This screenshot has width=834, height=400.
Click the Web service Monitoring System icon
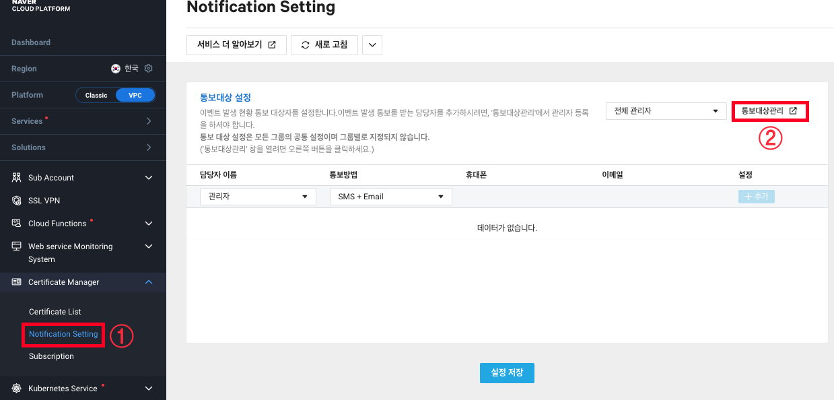coord(17,246)
